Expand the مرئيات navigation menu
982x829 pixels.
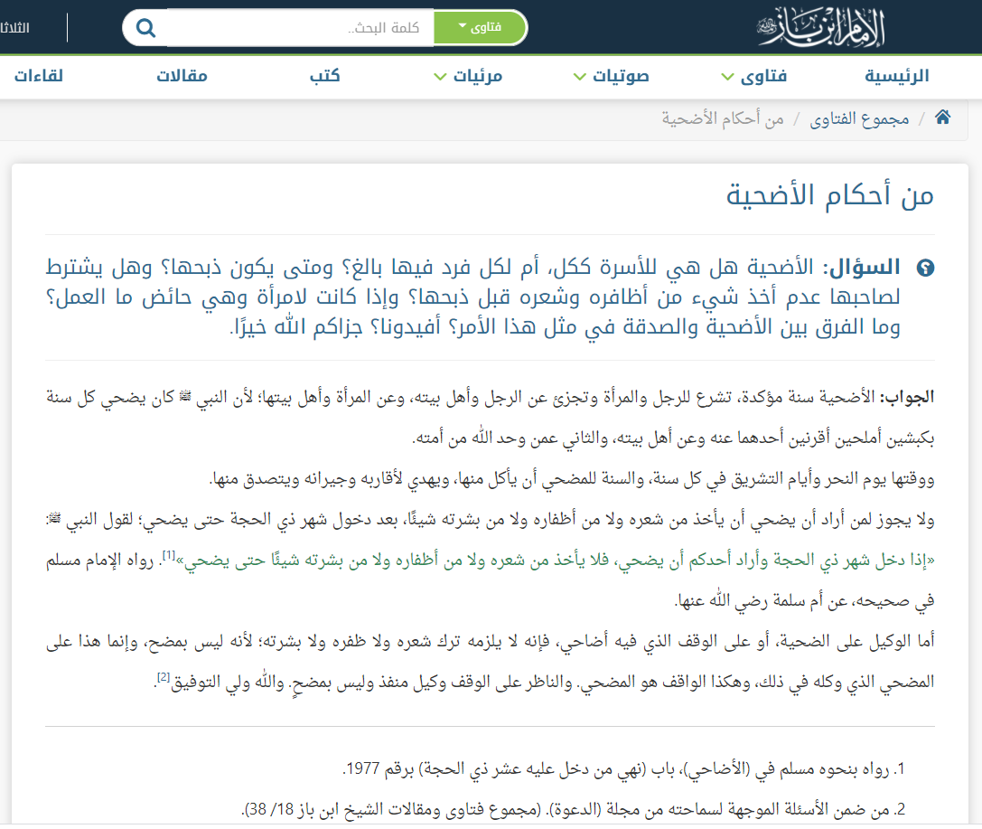(469, 77)
